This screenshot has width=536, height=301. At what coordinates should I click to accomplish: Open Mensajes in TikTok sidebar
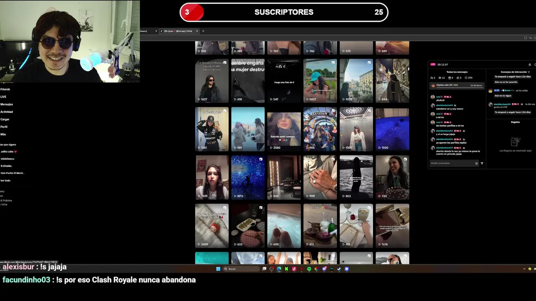tap(6, 104)
